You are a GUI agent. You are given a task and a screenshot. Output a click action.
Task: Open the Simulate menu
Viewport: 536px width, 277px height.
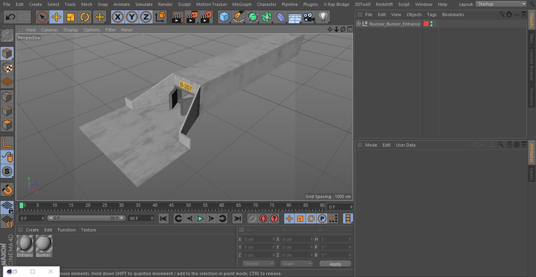coord(144,4)
